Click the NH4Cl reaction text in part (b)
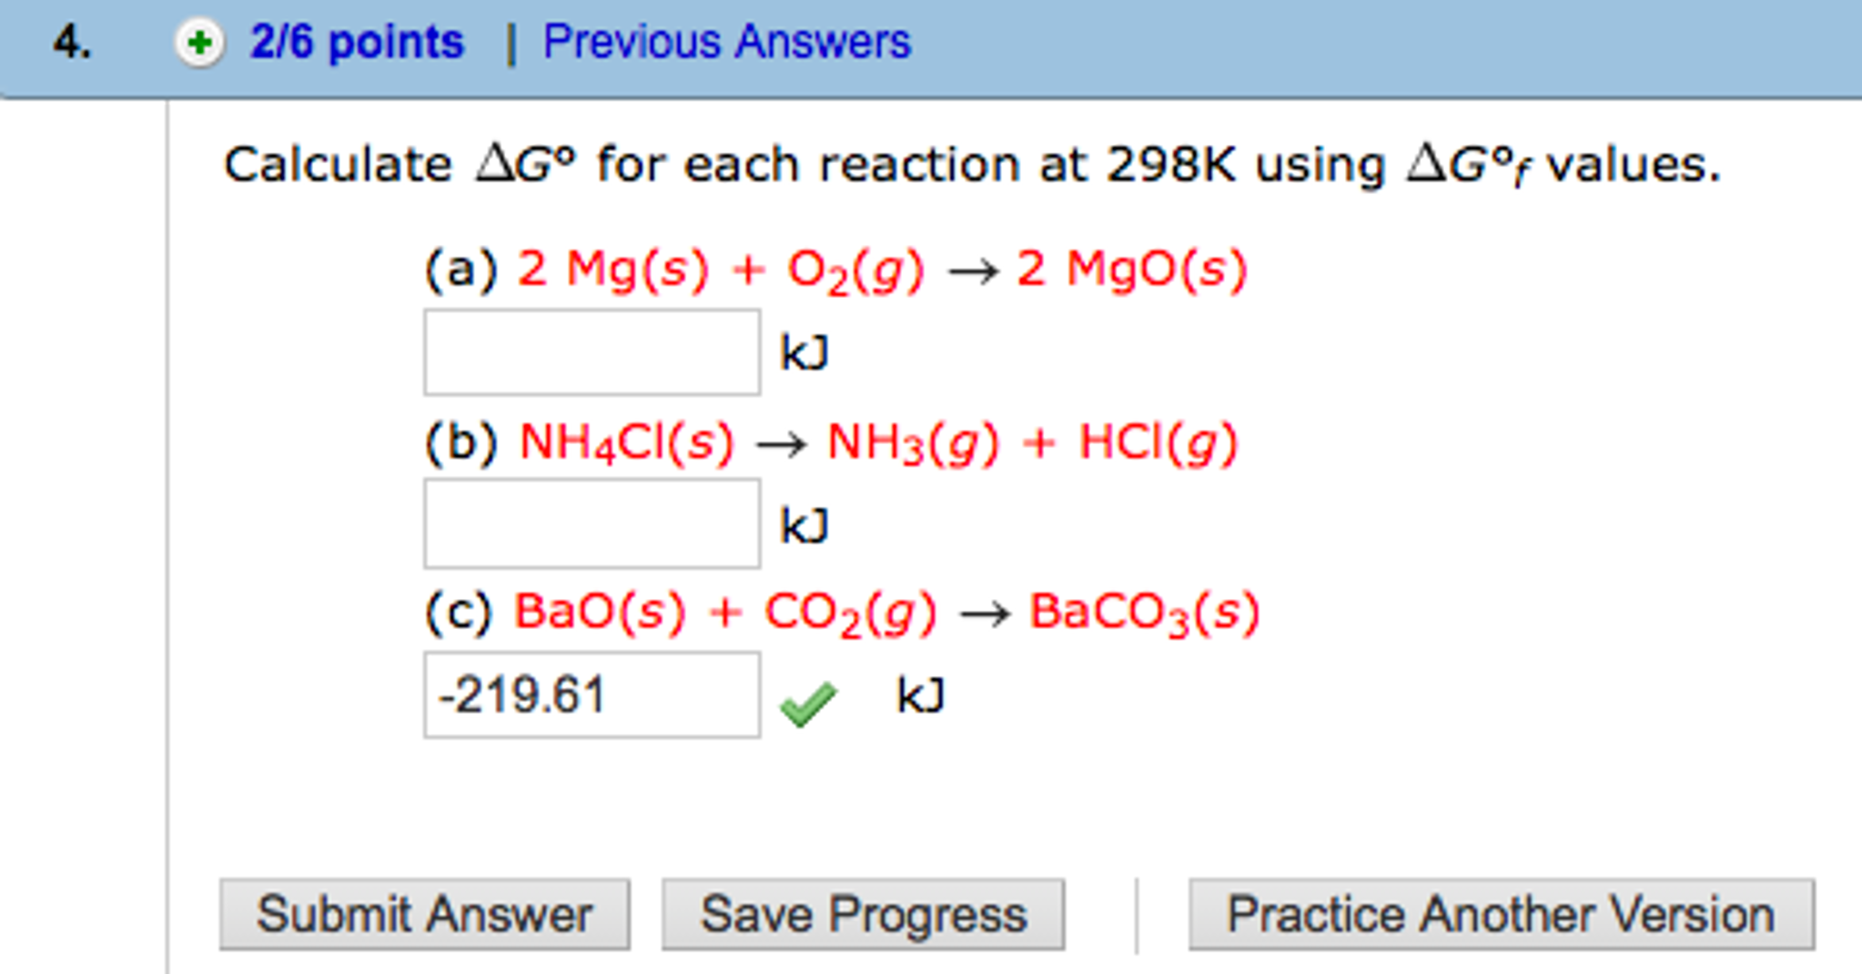Viewport: 1862px width, 974px height. (833, 441)
